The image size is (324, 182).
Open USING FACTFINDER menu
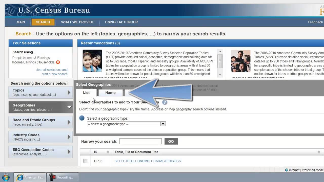click(121, 22)
